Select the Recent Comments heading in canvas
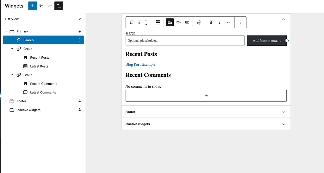The image size is (324, 173). pyautogui.click(x=148, y=75)
